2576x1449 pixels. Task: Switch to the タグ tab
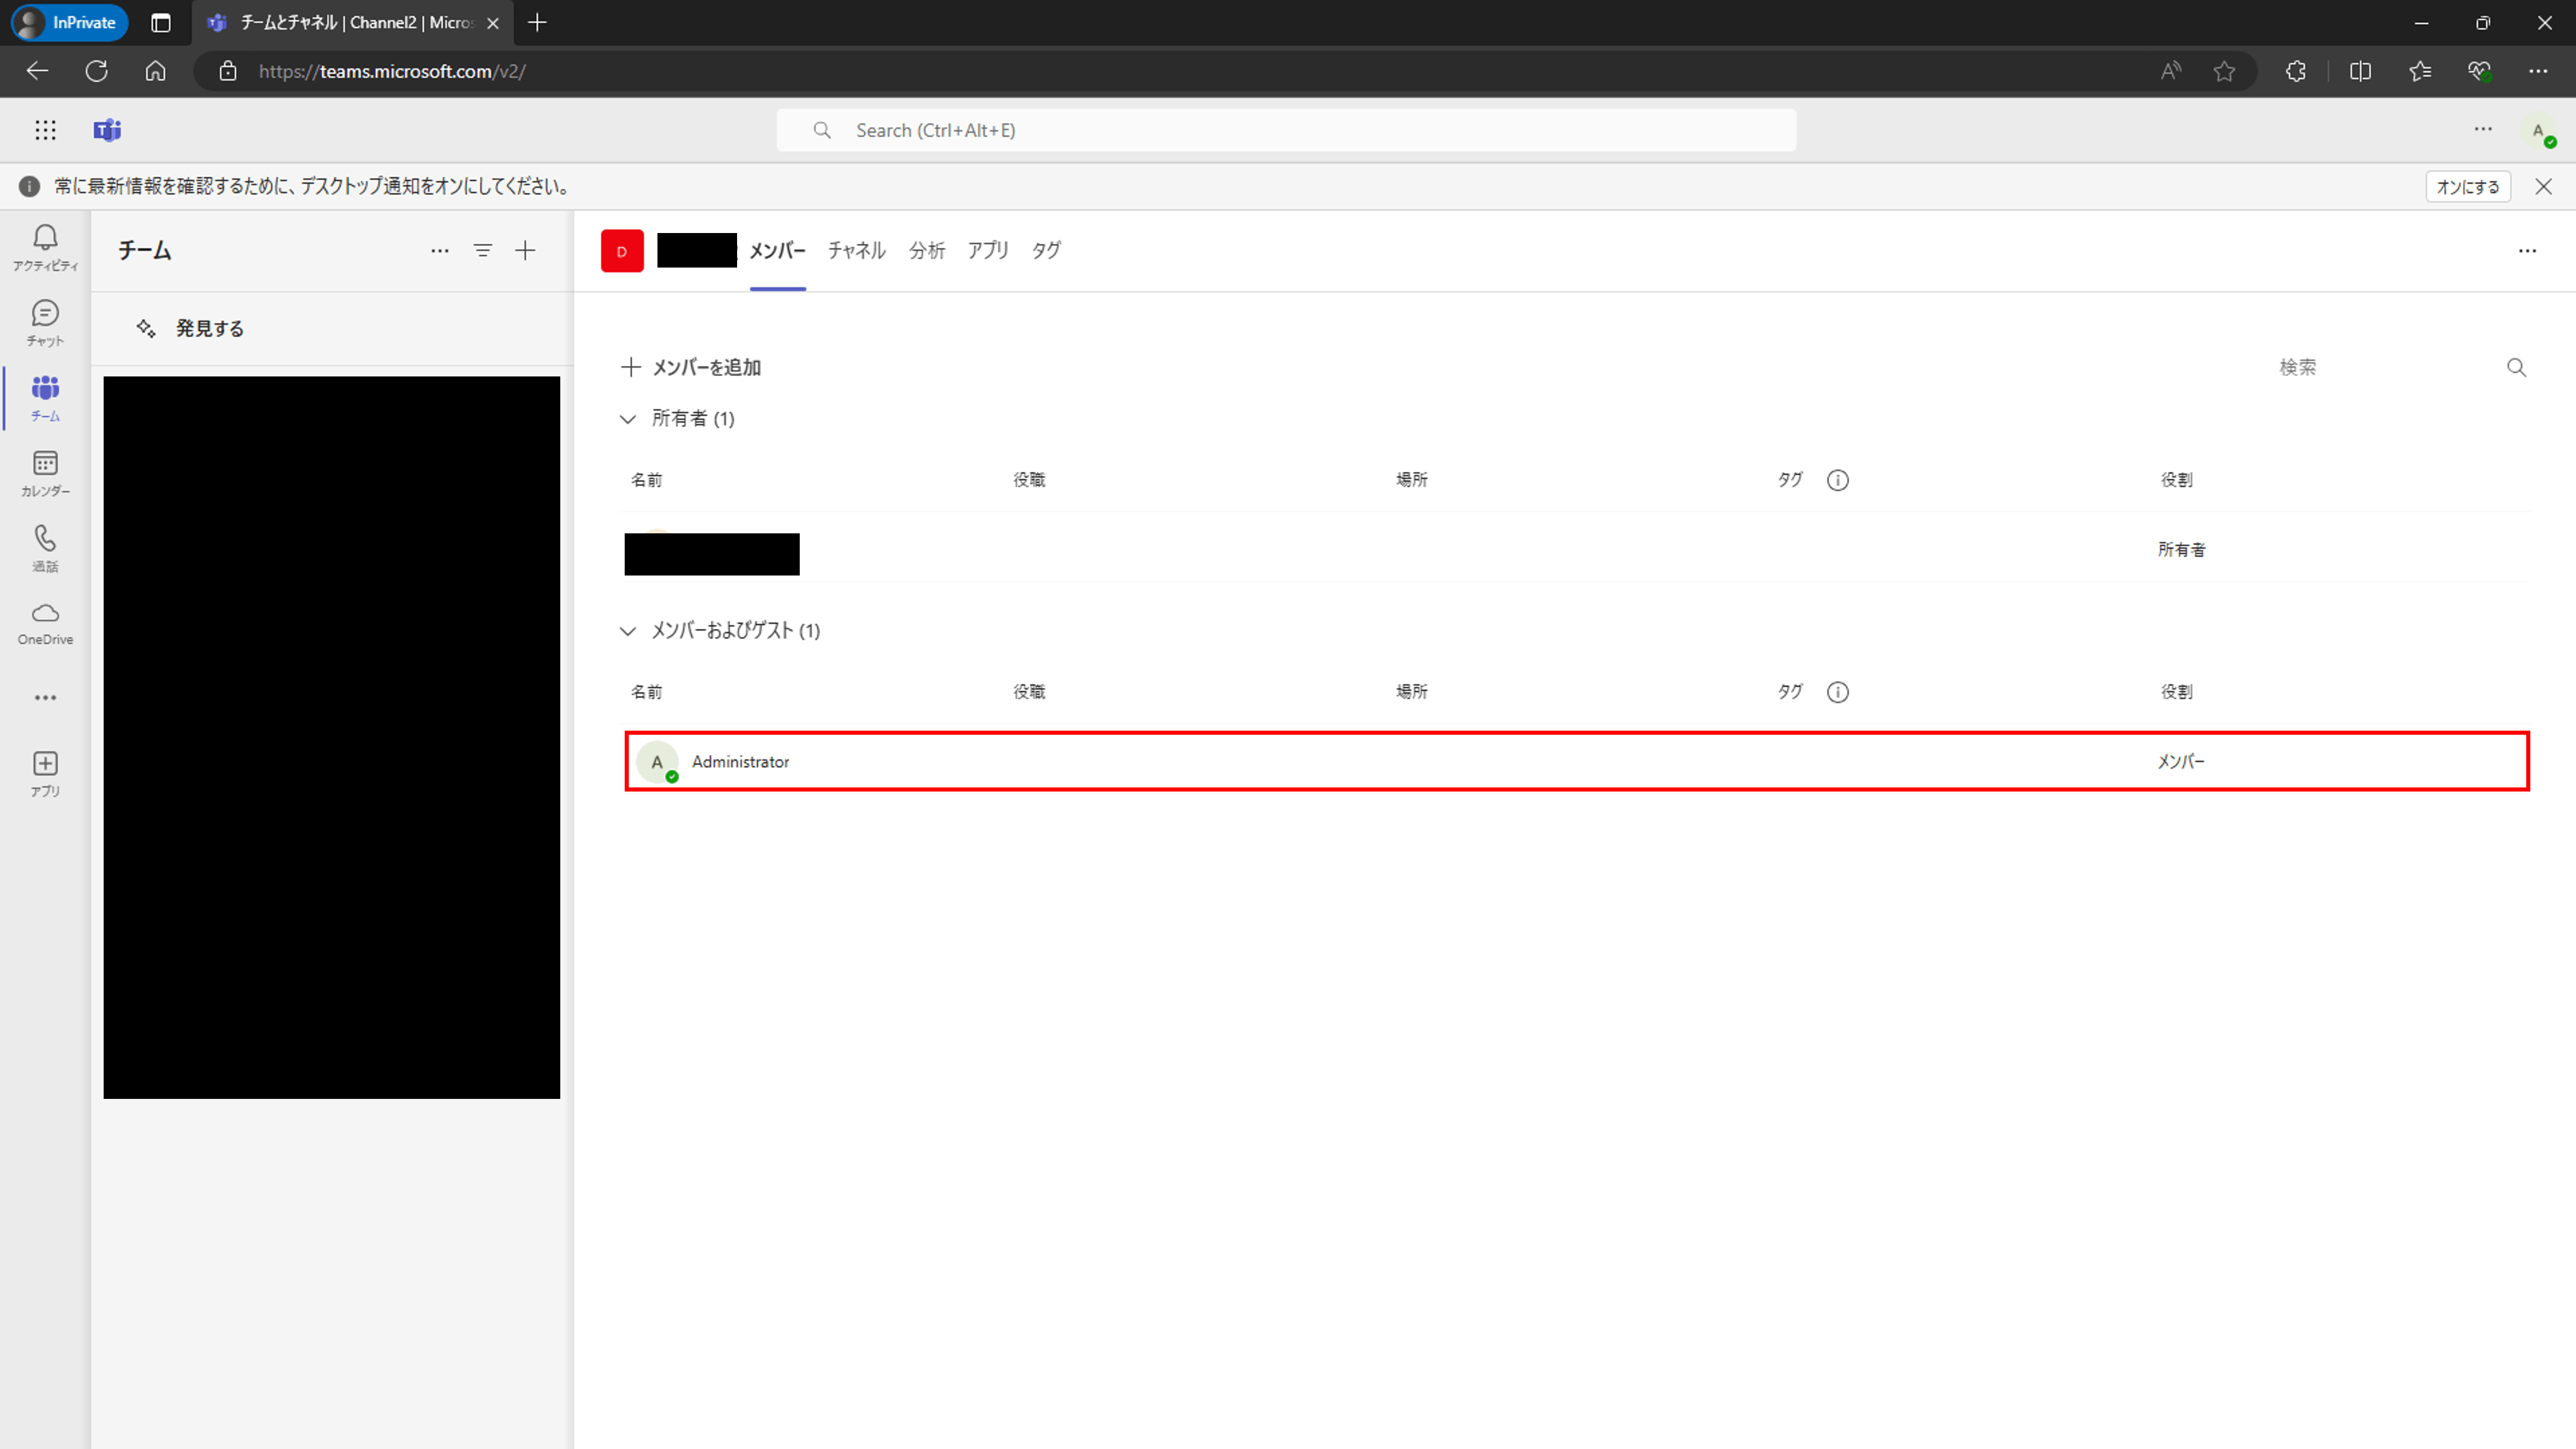tap(1045, 250)
